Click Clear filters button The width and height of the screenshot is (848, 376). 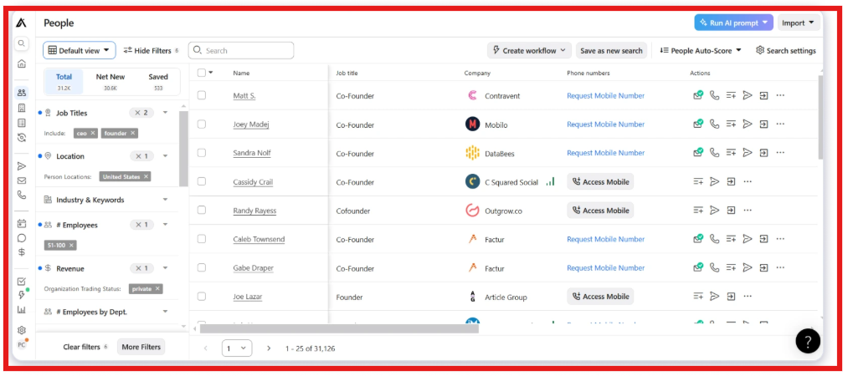pos(85,347)
